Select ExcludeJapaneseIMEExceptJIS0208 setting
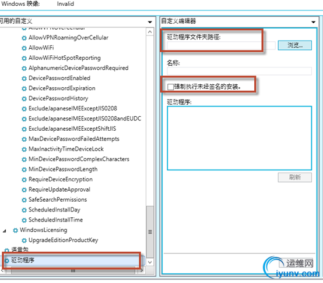This screenshot has width=323, height=283. tap(73, 109)
